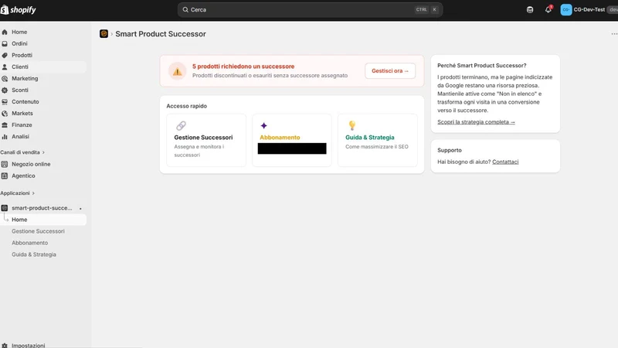Follow Scopri la strategia completa link

click(x=476, y=122)
